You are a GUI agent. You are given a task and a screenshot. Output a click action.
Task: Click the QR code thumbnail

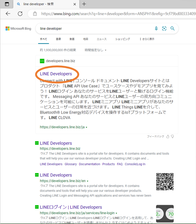pos(165,182)
